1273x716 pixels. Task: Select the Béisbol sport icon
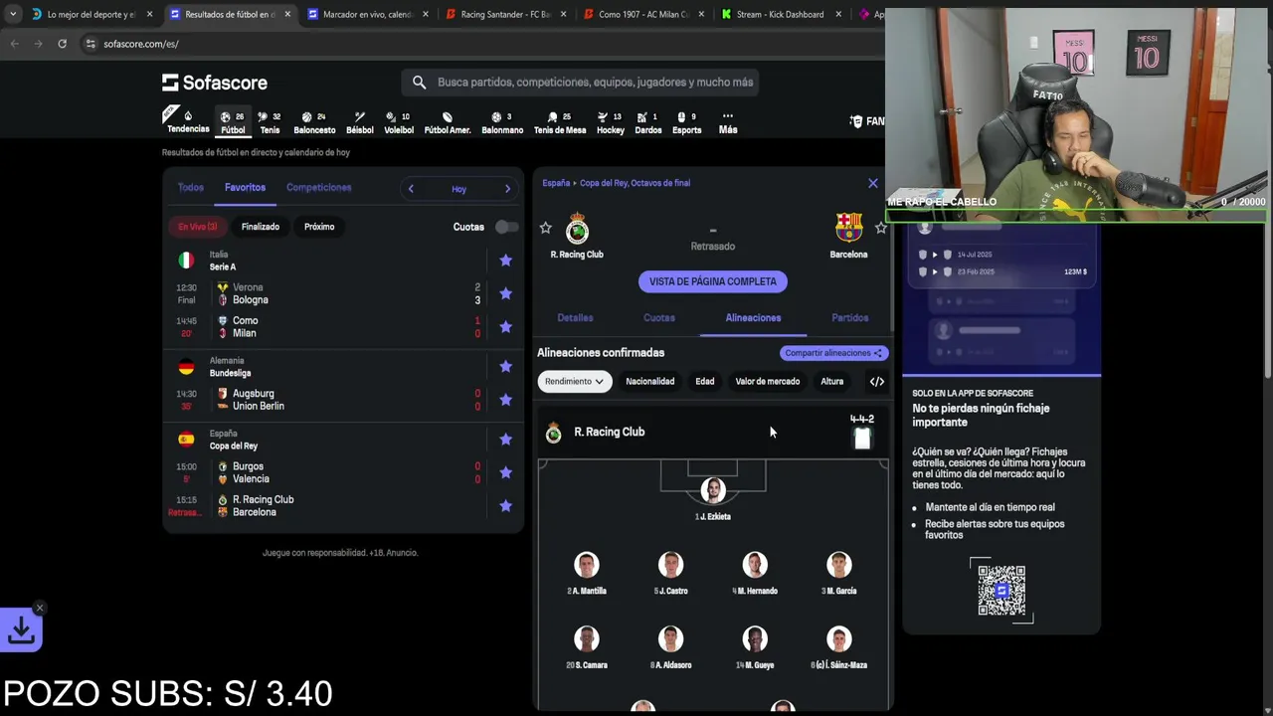[359, 122]
